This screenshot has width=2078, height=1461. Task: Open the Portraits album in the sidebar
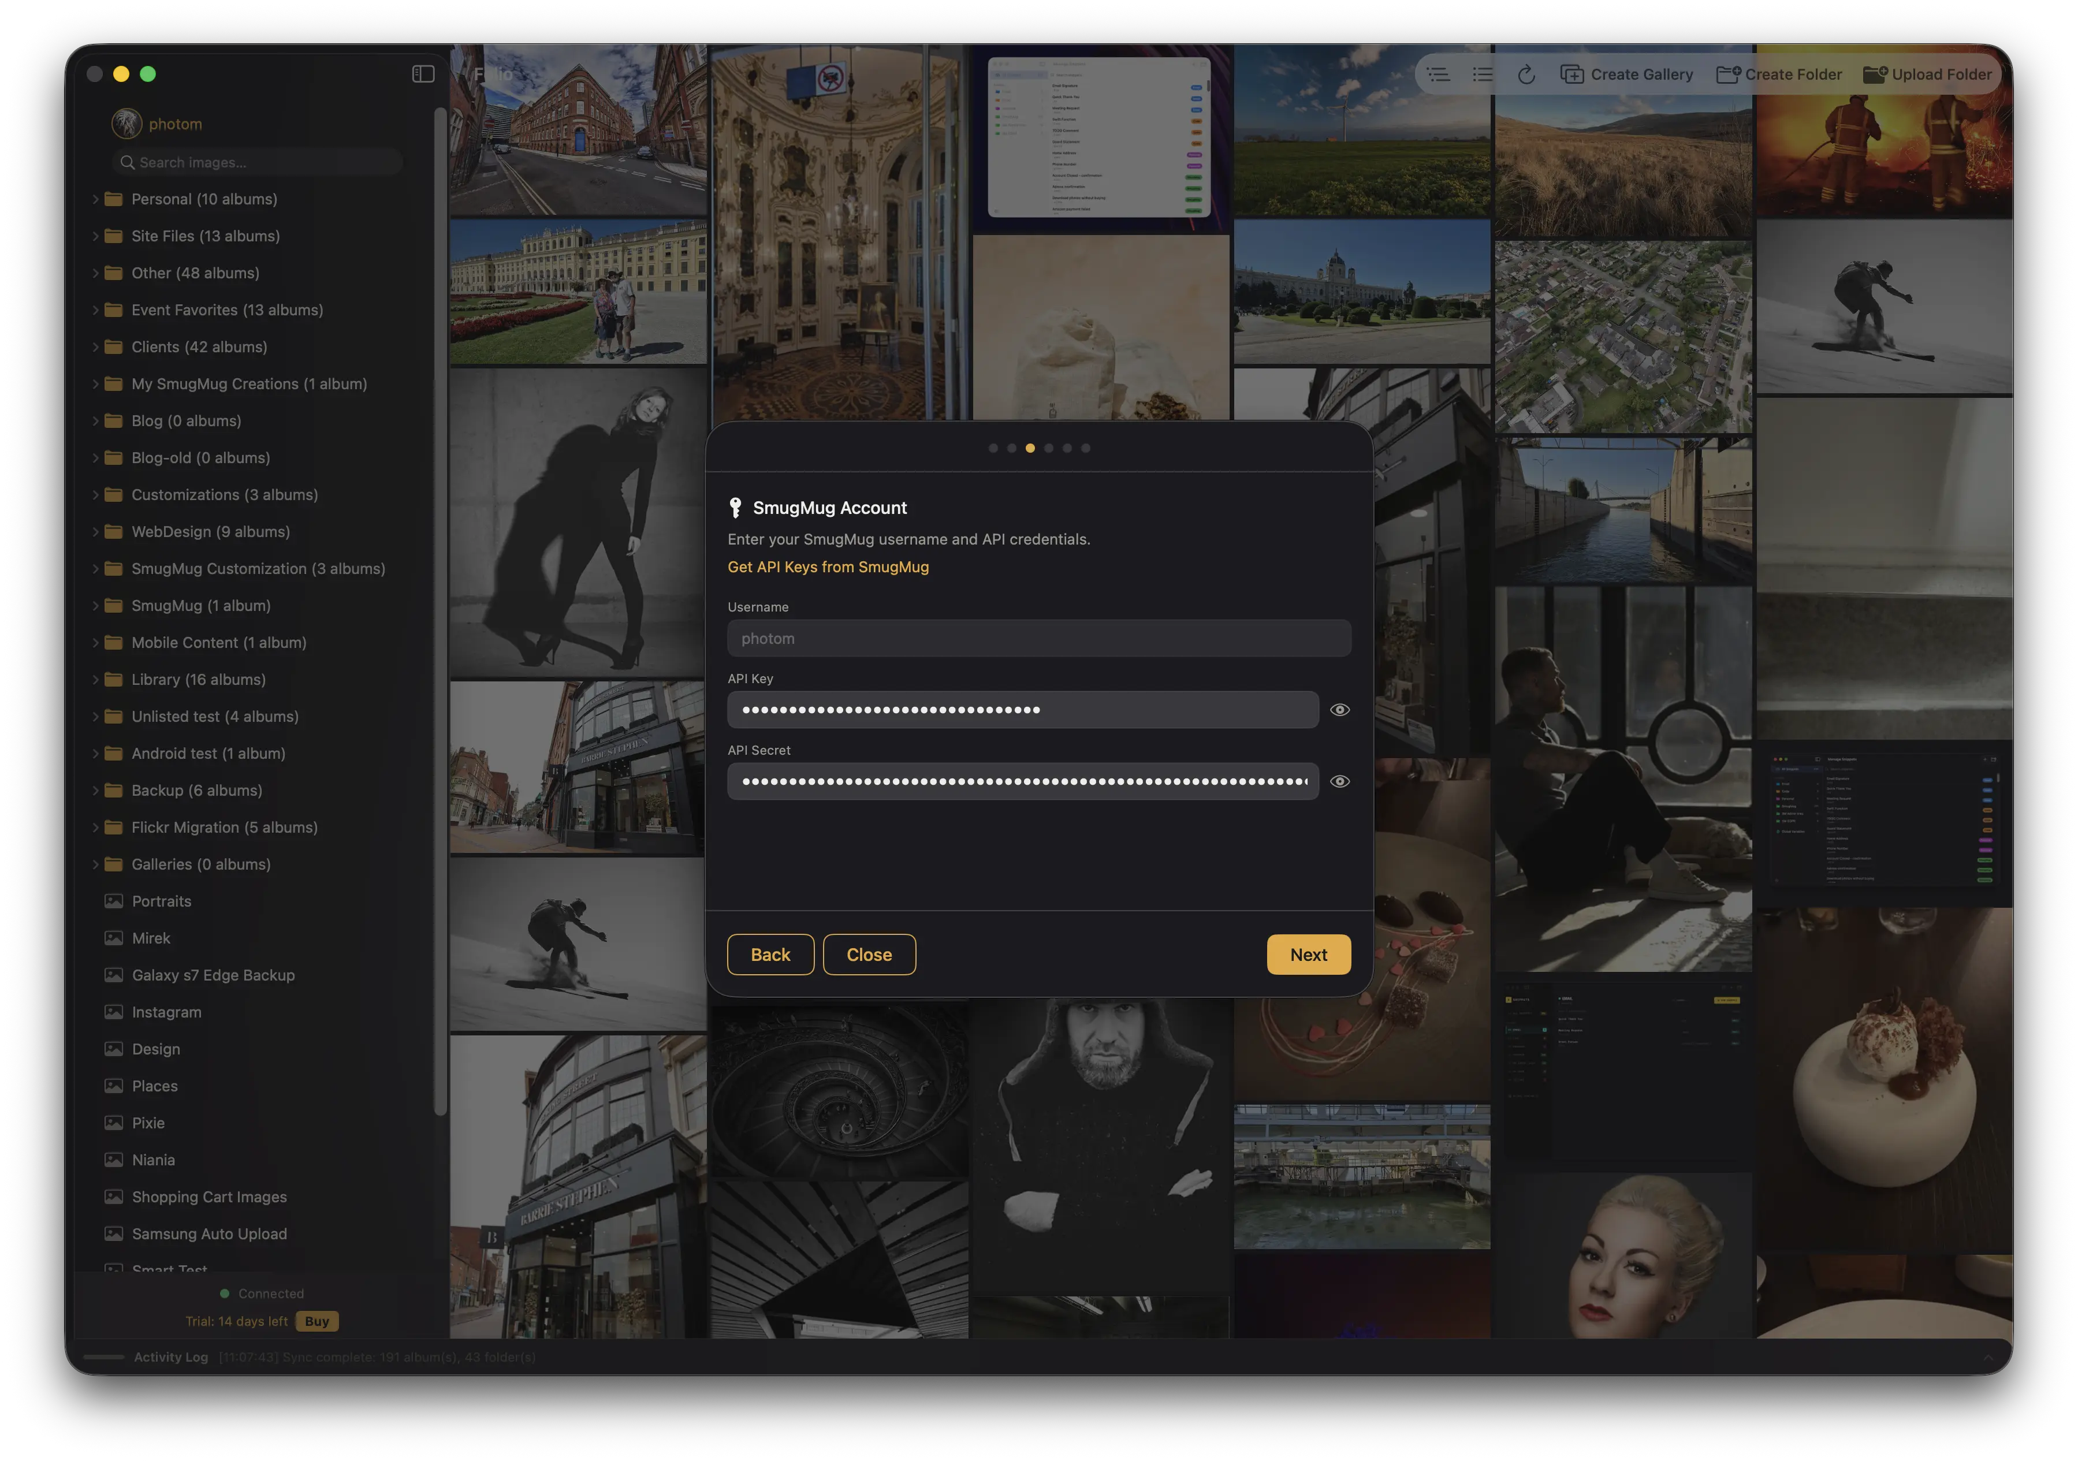161,901
